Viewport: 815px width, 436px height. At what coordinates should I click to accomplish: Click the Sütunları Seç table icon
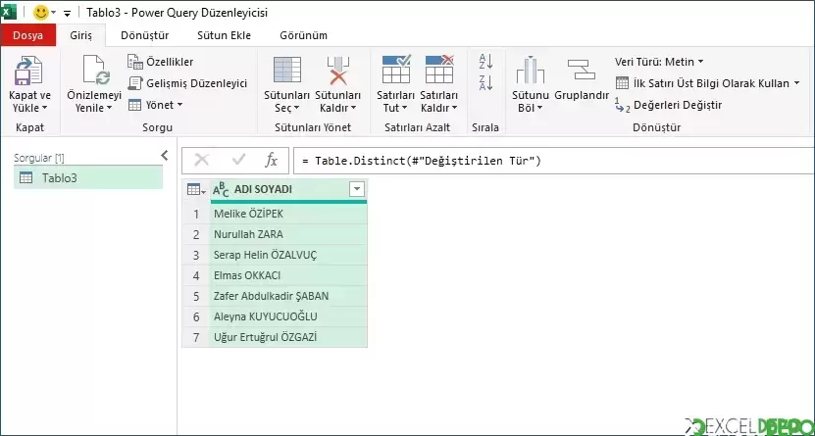287,71
